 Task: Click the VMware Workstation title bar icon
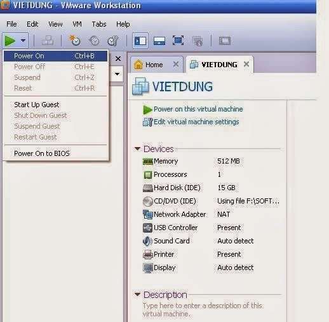click(4, 5)
